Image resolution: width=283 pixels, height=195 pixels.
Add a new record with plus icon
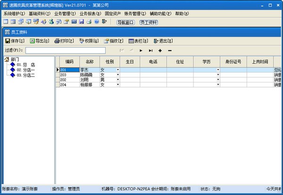click(160, 50)
